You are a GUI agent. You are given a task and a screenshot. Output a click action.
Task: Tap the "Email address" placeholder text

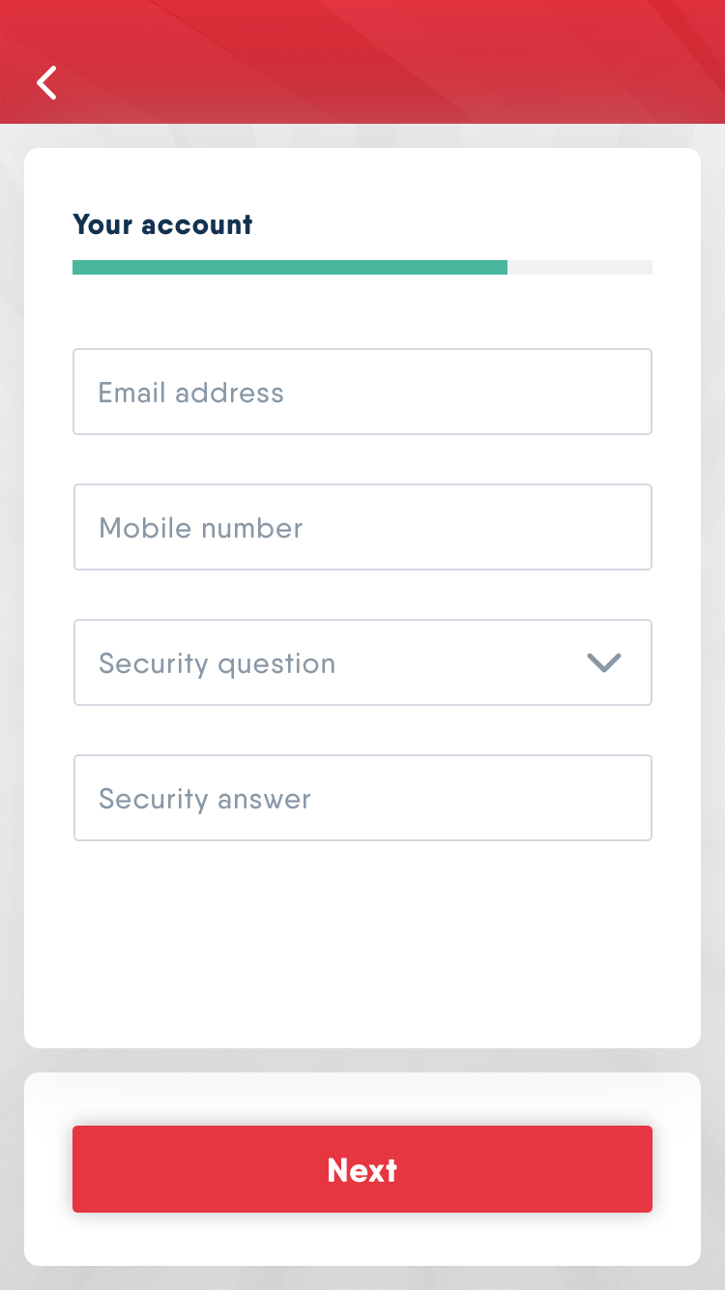point(191,393)
